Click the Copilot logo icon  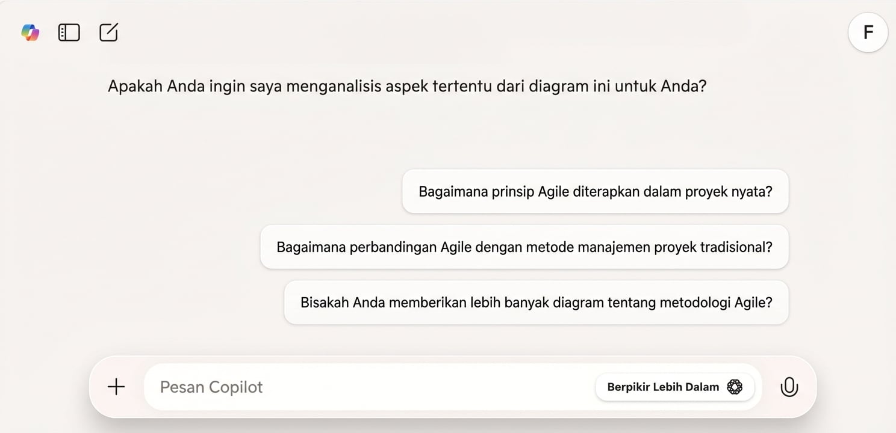click(x=30, y=32)
